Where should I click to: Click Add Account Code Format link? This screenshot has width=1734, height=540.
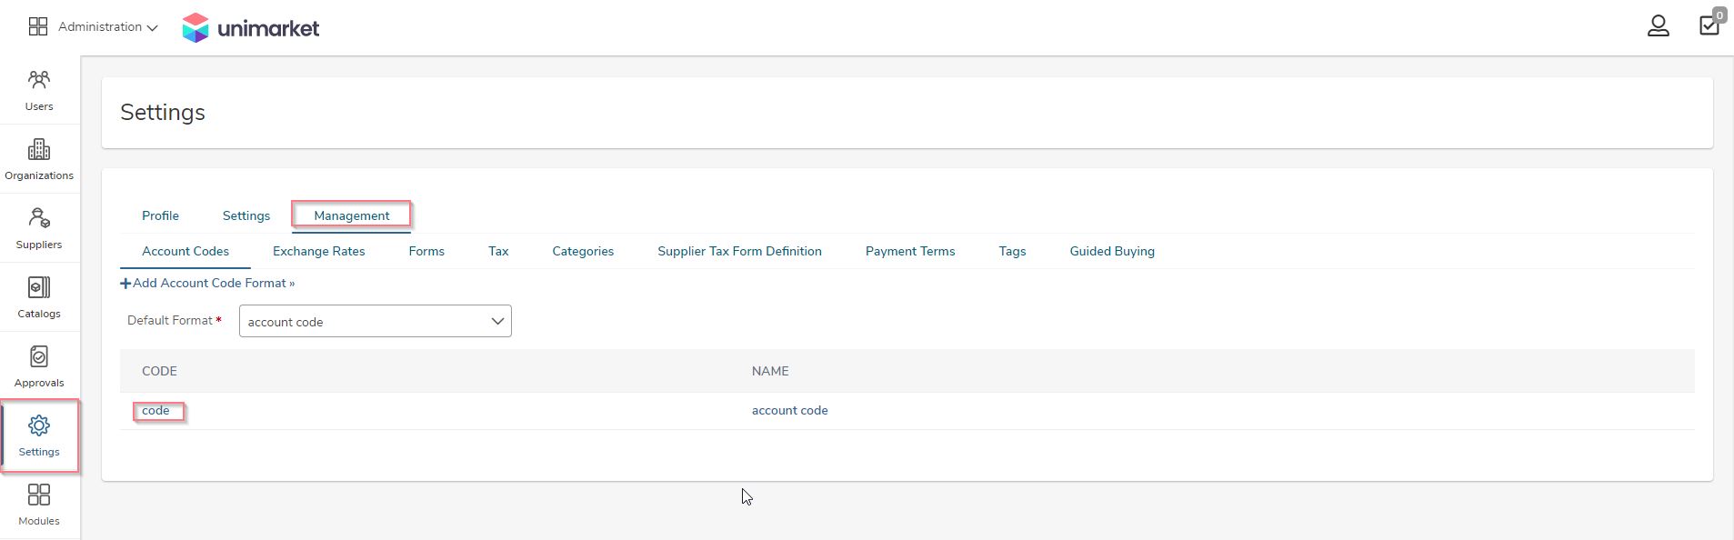point(207,283)
